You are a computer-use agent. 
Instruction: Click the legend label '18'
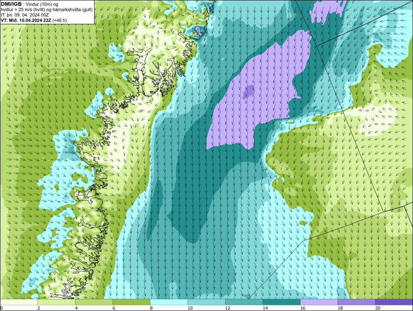(340, 308)
